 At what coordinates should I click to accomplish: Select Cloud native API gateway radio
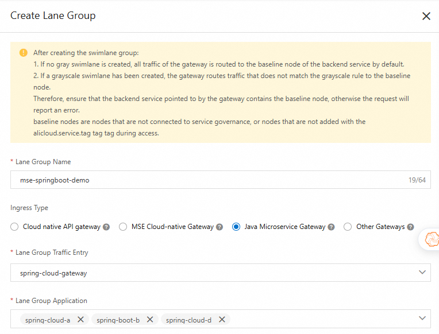pyautogui.click(x=14, y=227)
